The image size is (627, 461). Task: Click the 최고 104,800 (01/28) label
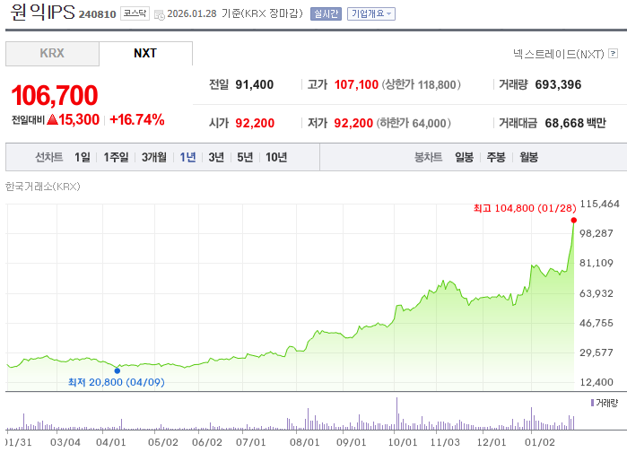(x=525, y=208)
